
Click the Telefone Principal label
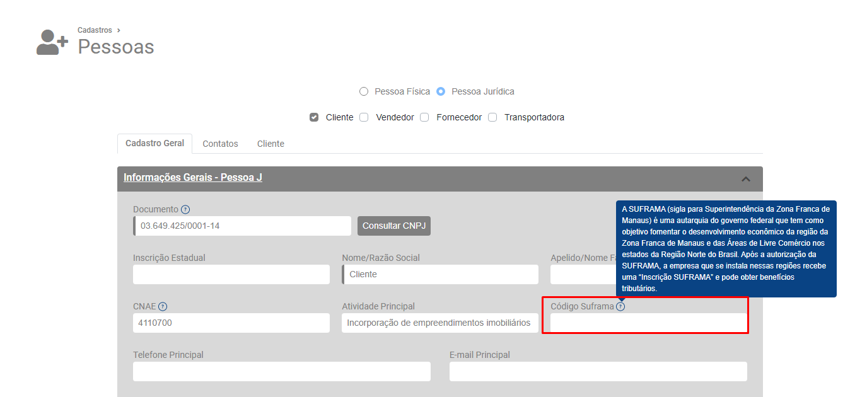coord(168,355)
